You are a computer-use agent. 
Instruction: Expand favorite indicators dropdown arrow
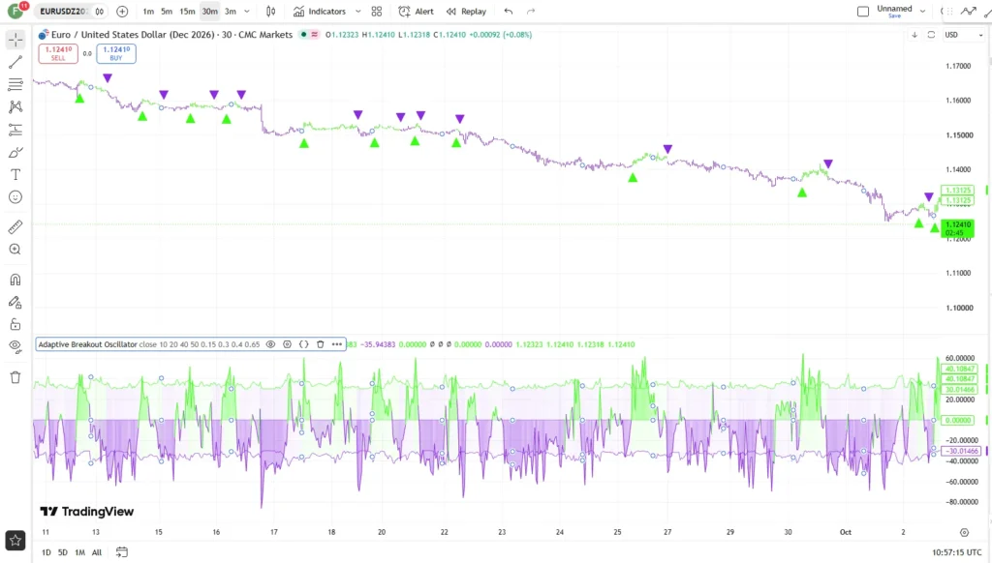point(358,12)
